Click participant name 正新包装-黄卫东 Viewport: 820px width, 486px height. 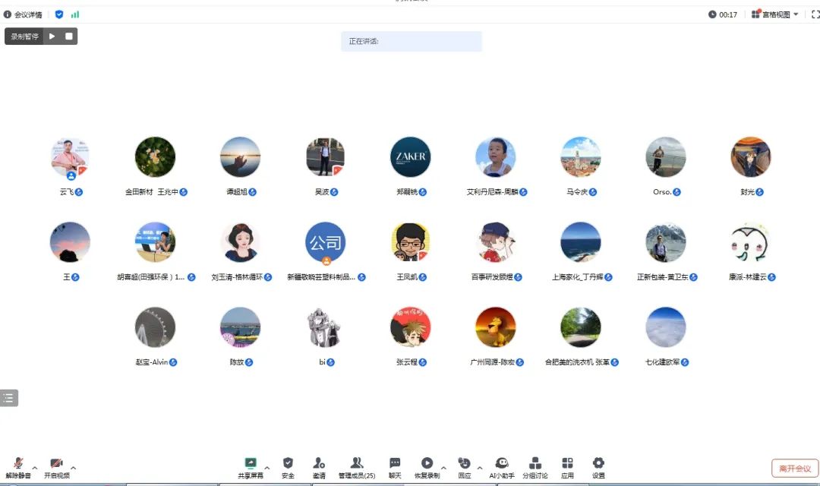tap(663, 277)
